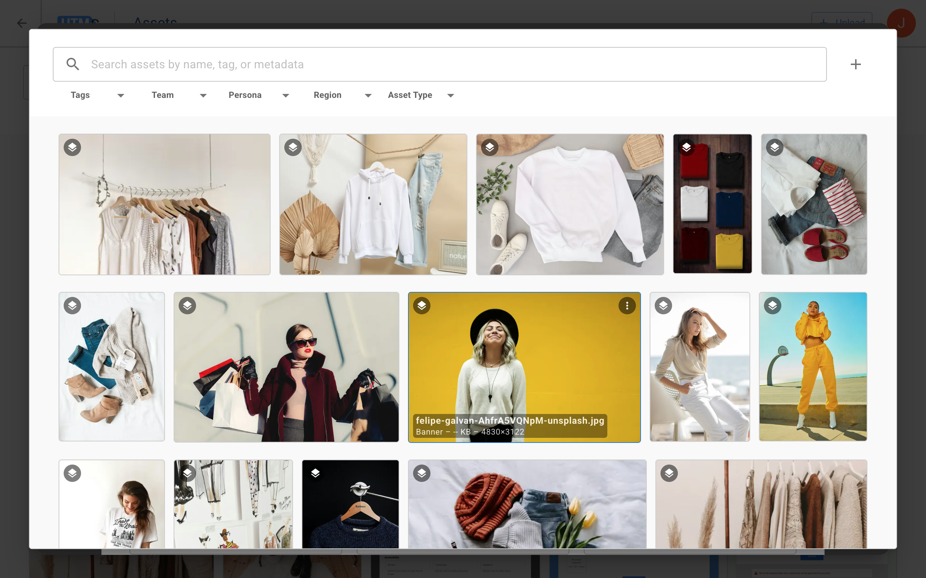The height and width of the screenshot is (578, 926).
Task: Select the white sweatshirt flat lay thumbnail
Action: tap(569, 204)
